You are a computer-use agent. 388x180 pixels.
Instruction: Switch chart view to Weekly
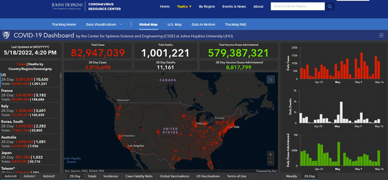click(291, 176)
